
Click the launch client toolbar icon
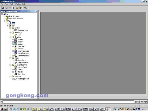click(x=25, y=8)
